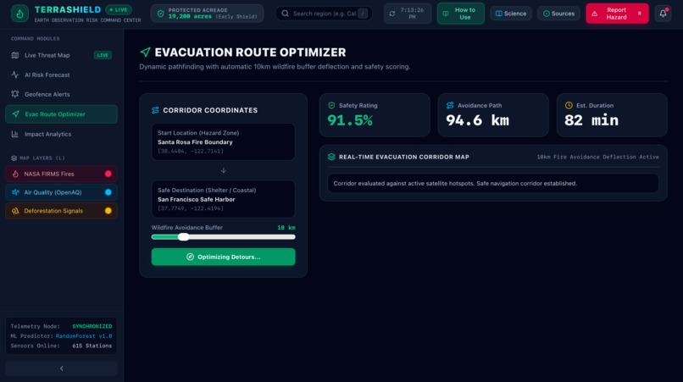This screenshot has height=382, width=683.
Task: Open Live Threat Map module
Action: [x=61, y=55]
